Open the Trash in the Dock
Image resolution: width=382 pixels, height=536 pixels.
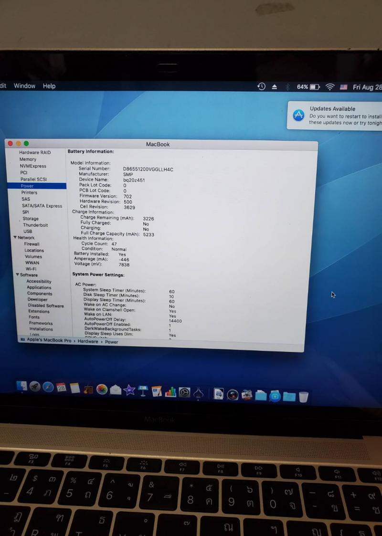coord(303,397)
